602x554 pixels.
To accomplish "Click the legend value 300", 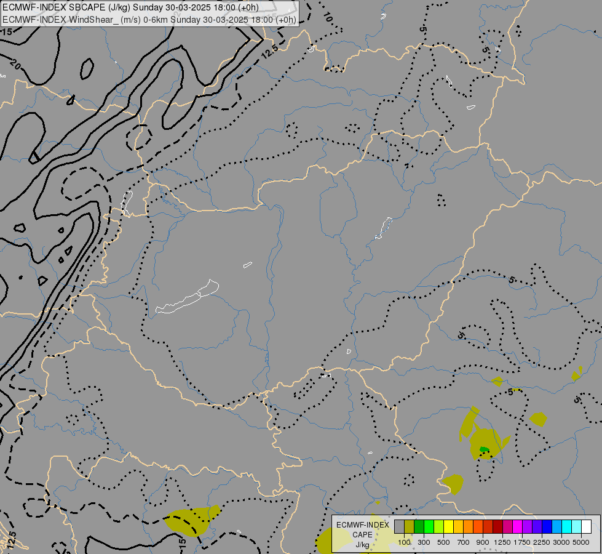I will click(x=424, y=542).
